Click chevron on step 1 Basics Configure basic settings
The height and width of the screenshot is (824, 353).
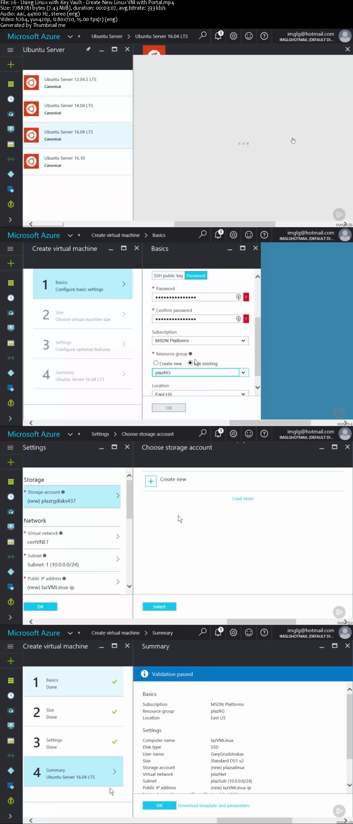pyautogui.click(x=124, y=284)
